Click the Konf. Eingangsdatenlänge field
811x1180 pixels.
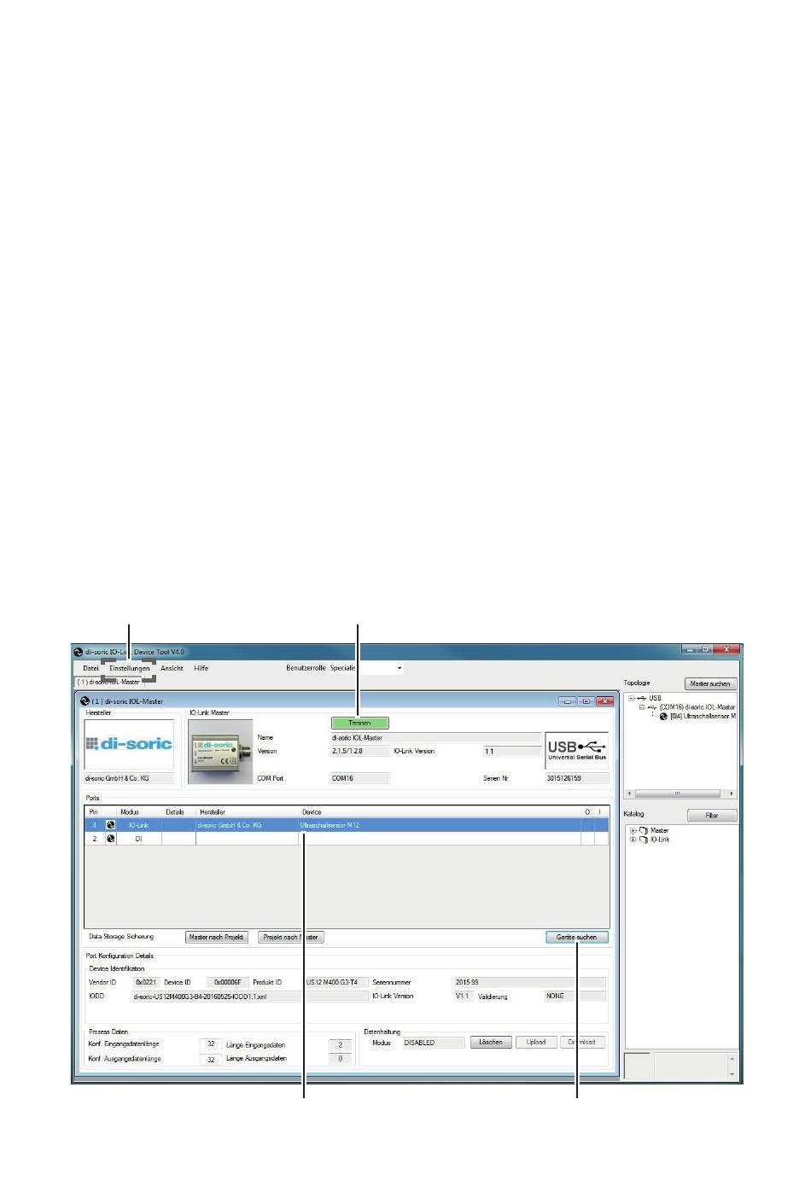pyautogui.click(x=211, y=1044)
